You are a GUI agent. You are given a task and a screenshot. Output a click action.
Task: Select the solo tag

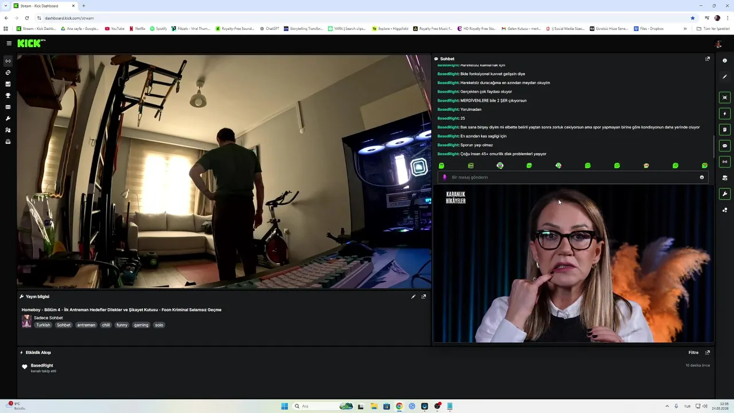(x=159, y=325)
